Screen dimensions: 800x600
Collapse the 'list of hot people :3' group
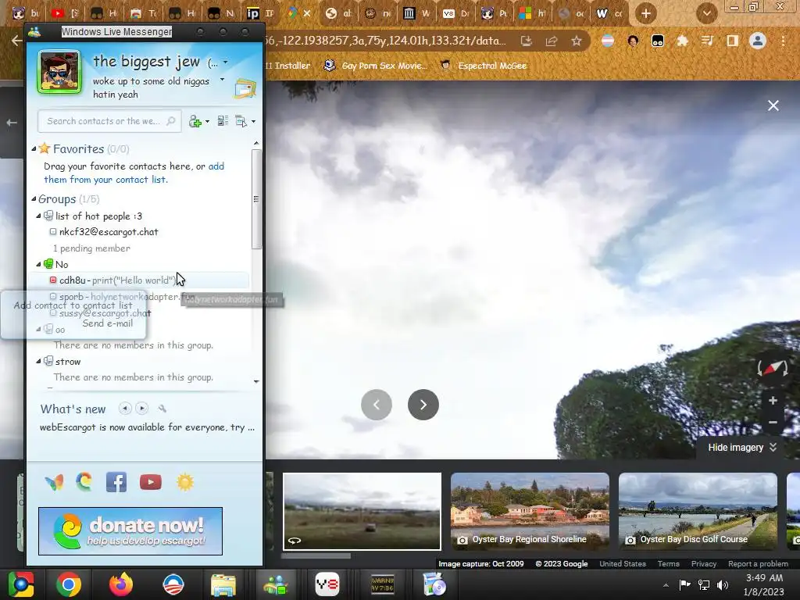click(38, 216)
